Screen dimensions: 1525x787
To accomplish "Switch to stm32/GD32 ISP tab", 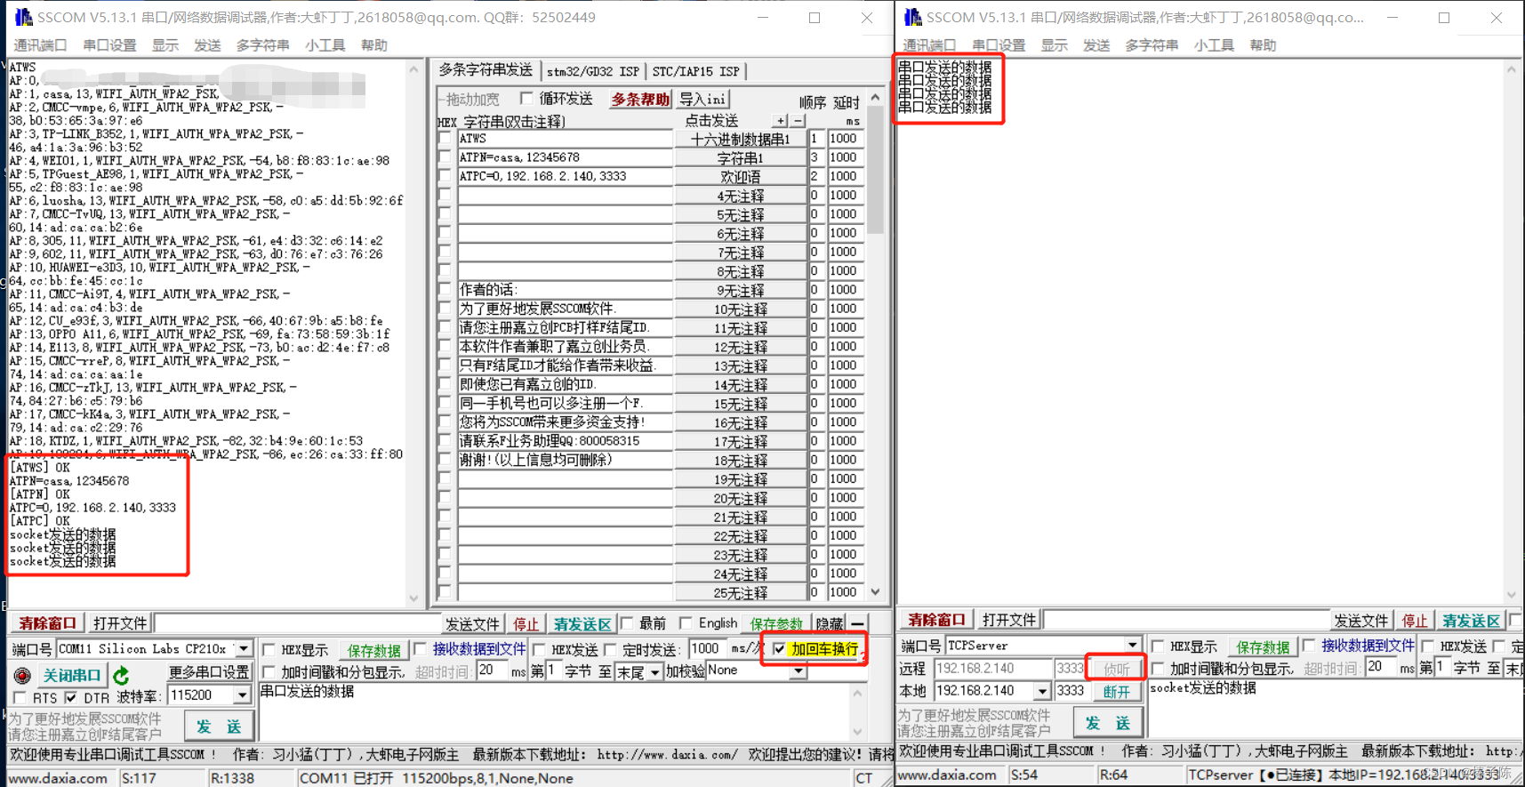I will [x=592, y=71].
